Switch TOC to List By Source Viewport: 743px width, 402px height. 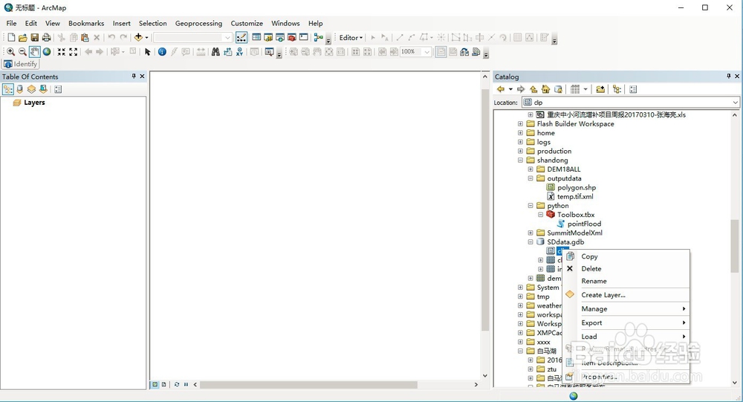[20, 89]
